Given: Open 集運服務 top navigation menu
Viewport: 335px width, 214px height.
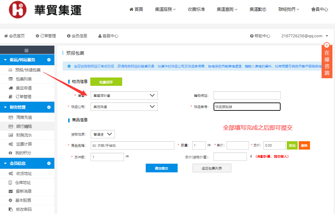Looking at the screenshot, I should (x=165, y=9).
